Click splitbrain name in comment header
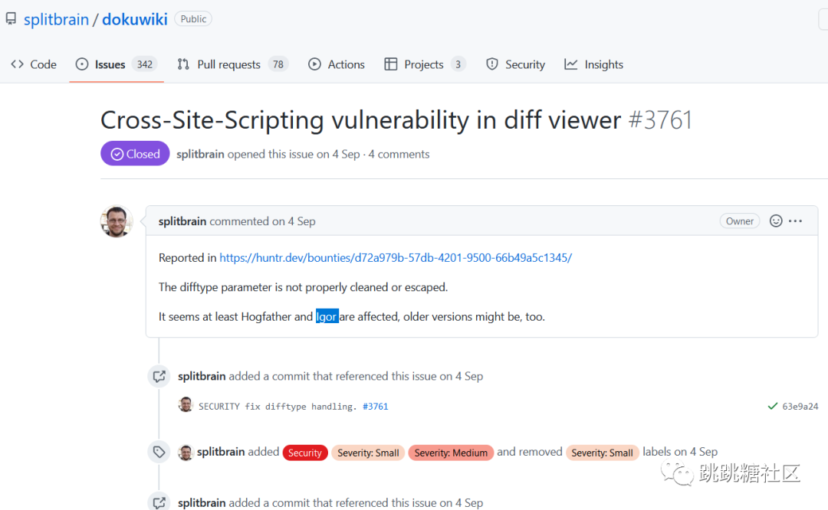This screenshot has width=828, height=510. tap(182, 221)
